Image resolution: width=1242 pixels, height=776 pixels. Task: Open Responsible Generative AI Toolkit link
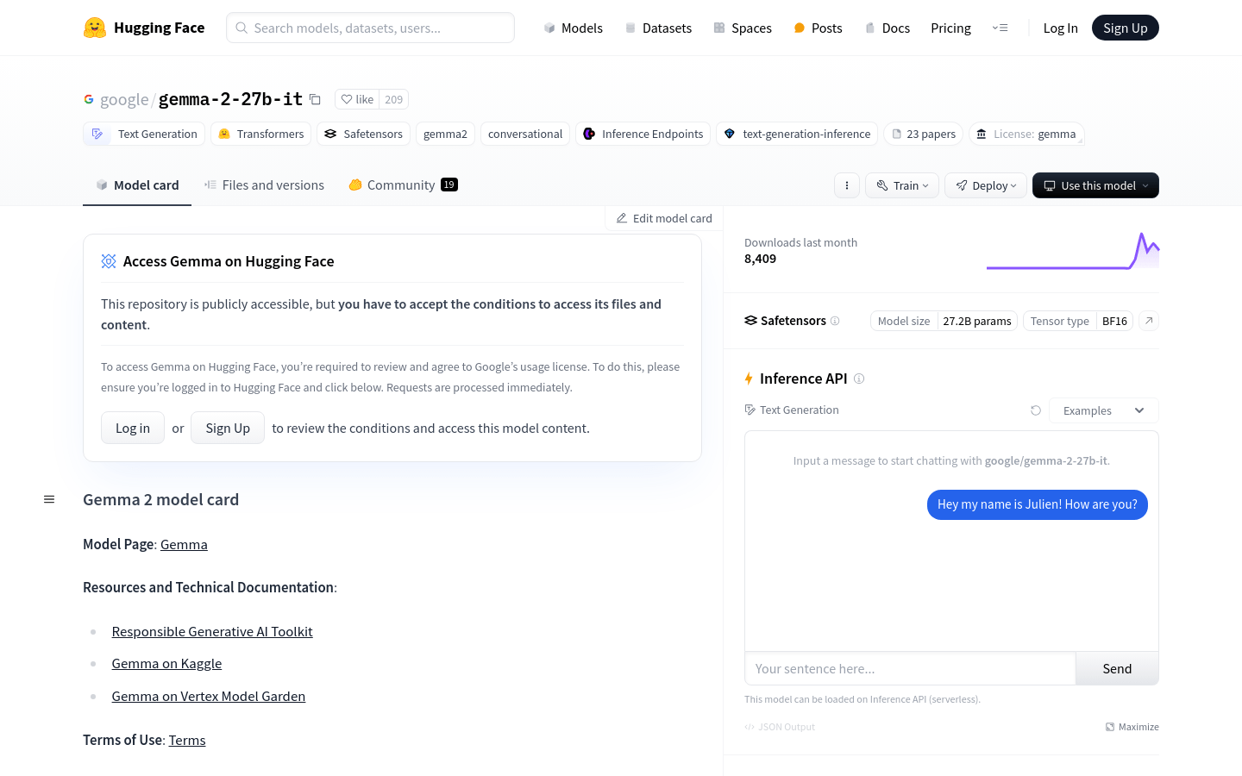point(212,632)
